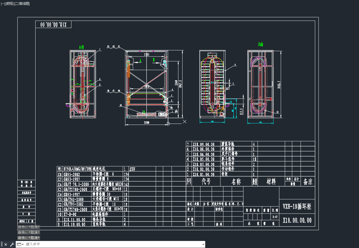Open command line customize wrench menu

pos(12,244)
